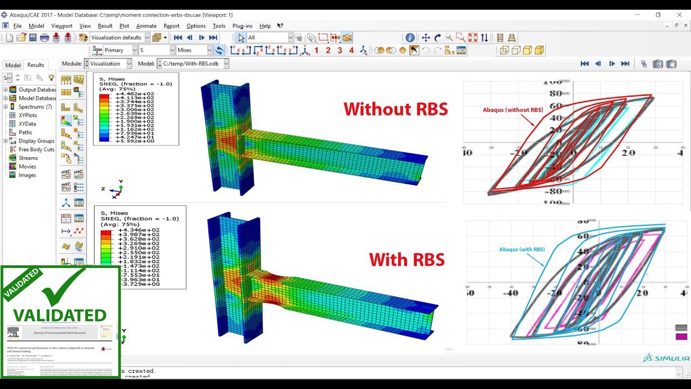Screen dimensions: 691x389
Task: Jump to first frame in toolbar
Action: point(178,38)
